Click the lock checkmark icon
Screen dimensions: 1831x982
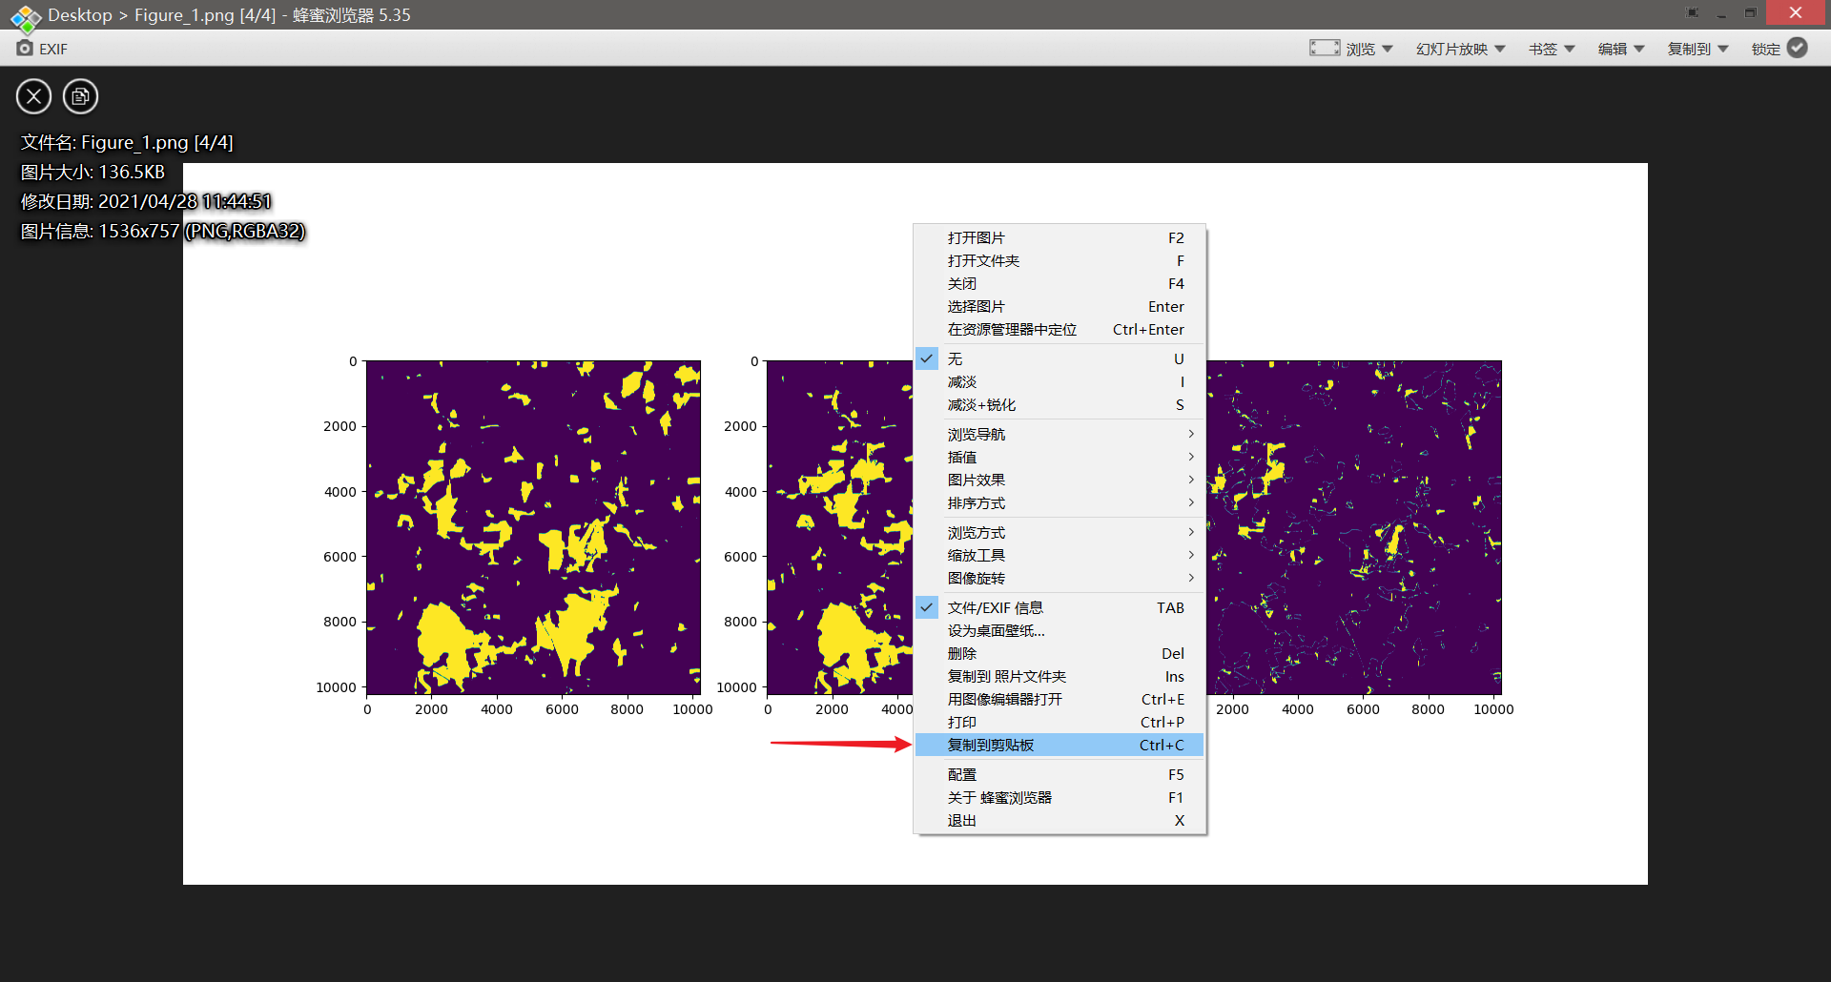coord(1797,48)
